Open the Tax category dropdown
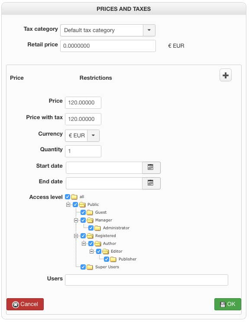The image size is (249, 322). pyautogui.click(x=149, y=30)
